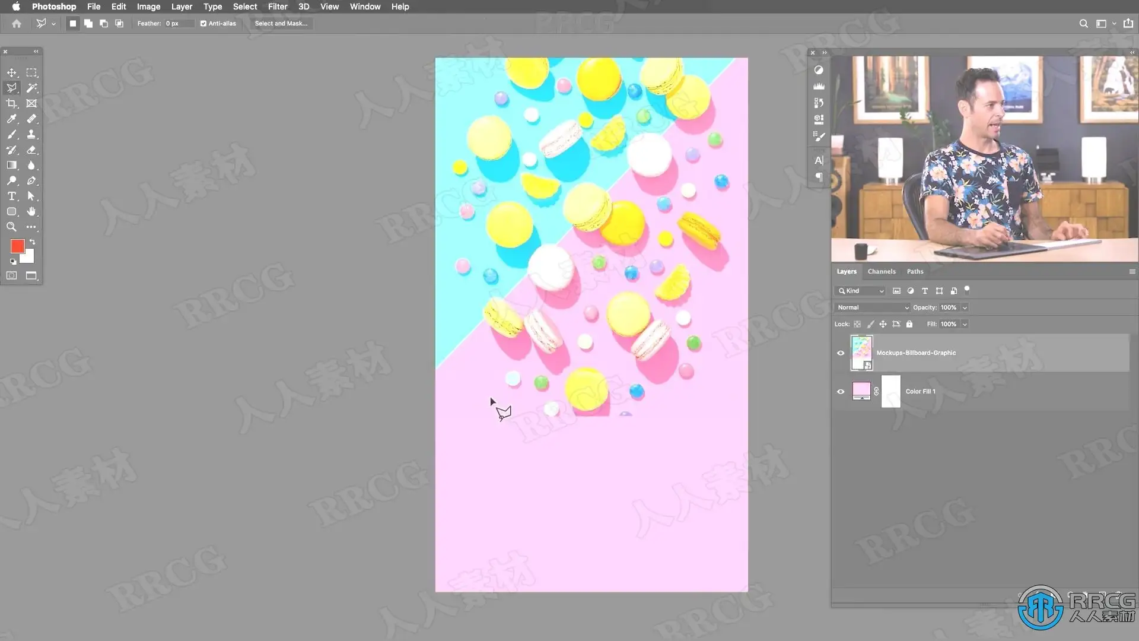Image resolution: width=1139 pixels, height=641 pixels.
Task: Select the Crop tool
Action: coord(11,103)
